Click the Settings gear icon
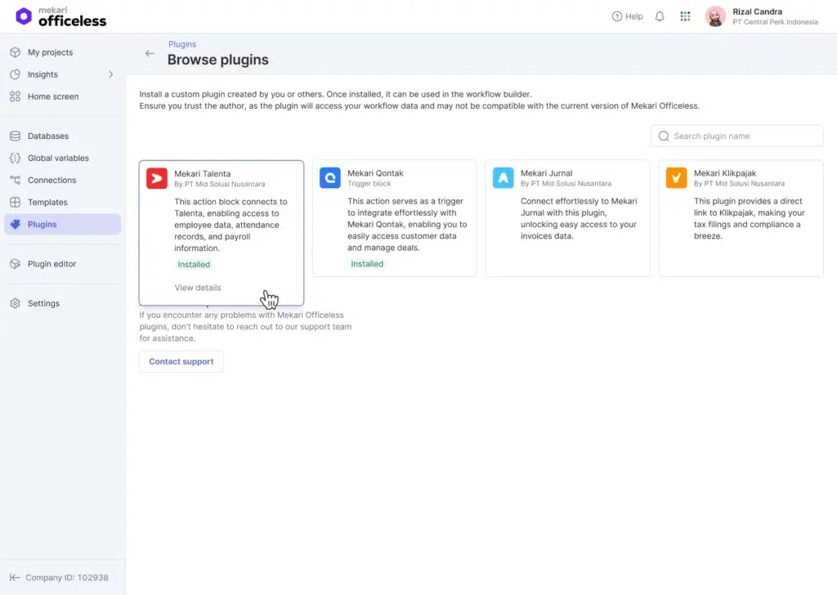Screen dimensions: 837x595 15,303
